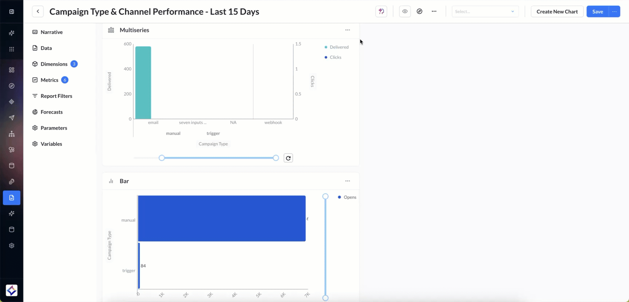Click the Save button

(597, 12)
